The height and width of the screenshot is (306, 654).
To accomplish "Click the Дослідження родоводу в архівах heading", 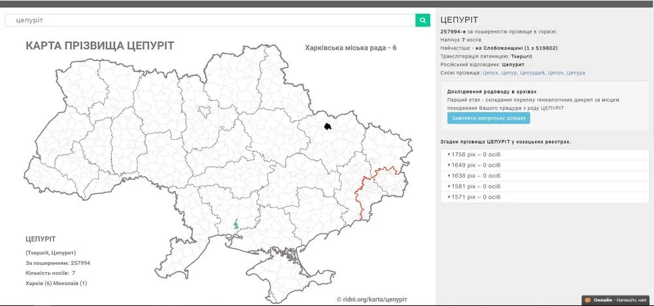I will click(492, 92).
